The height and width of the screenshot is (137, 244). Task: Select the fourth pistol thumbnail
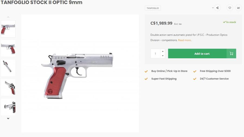point(8,87)
